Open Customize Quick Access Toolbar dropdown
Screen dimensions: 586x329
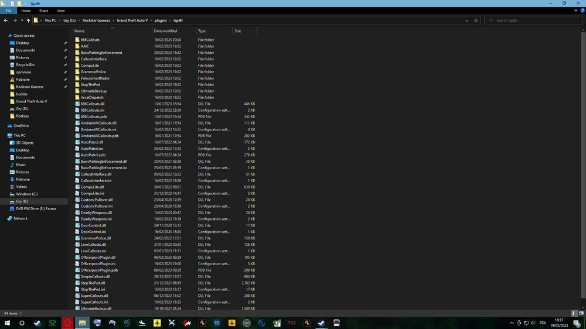(x=25, y=4)
